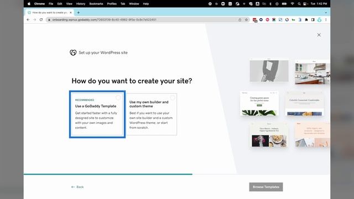The width and height of the screenshot is (354, 199).
Task: Open the red round extension icon
Action: [x=268, y=20]
